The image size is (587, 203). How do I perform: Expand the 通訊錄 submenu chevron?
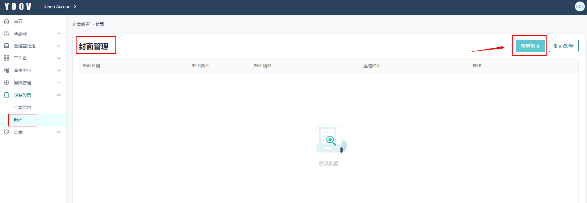point(59,34)
